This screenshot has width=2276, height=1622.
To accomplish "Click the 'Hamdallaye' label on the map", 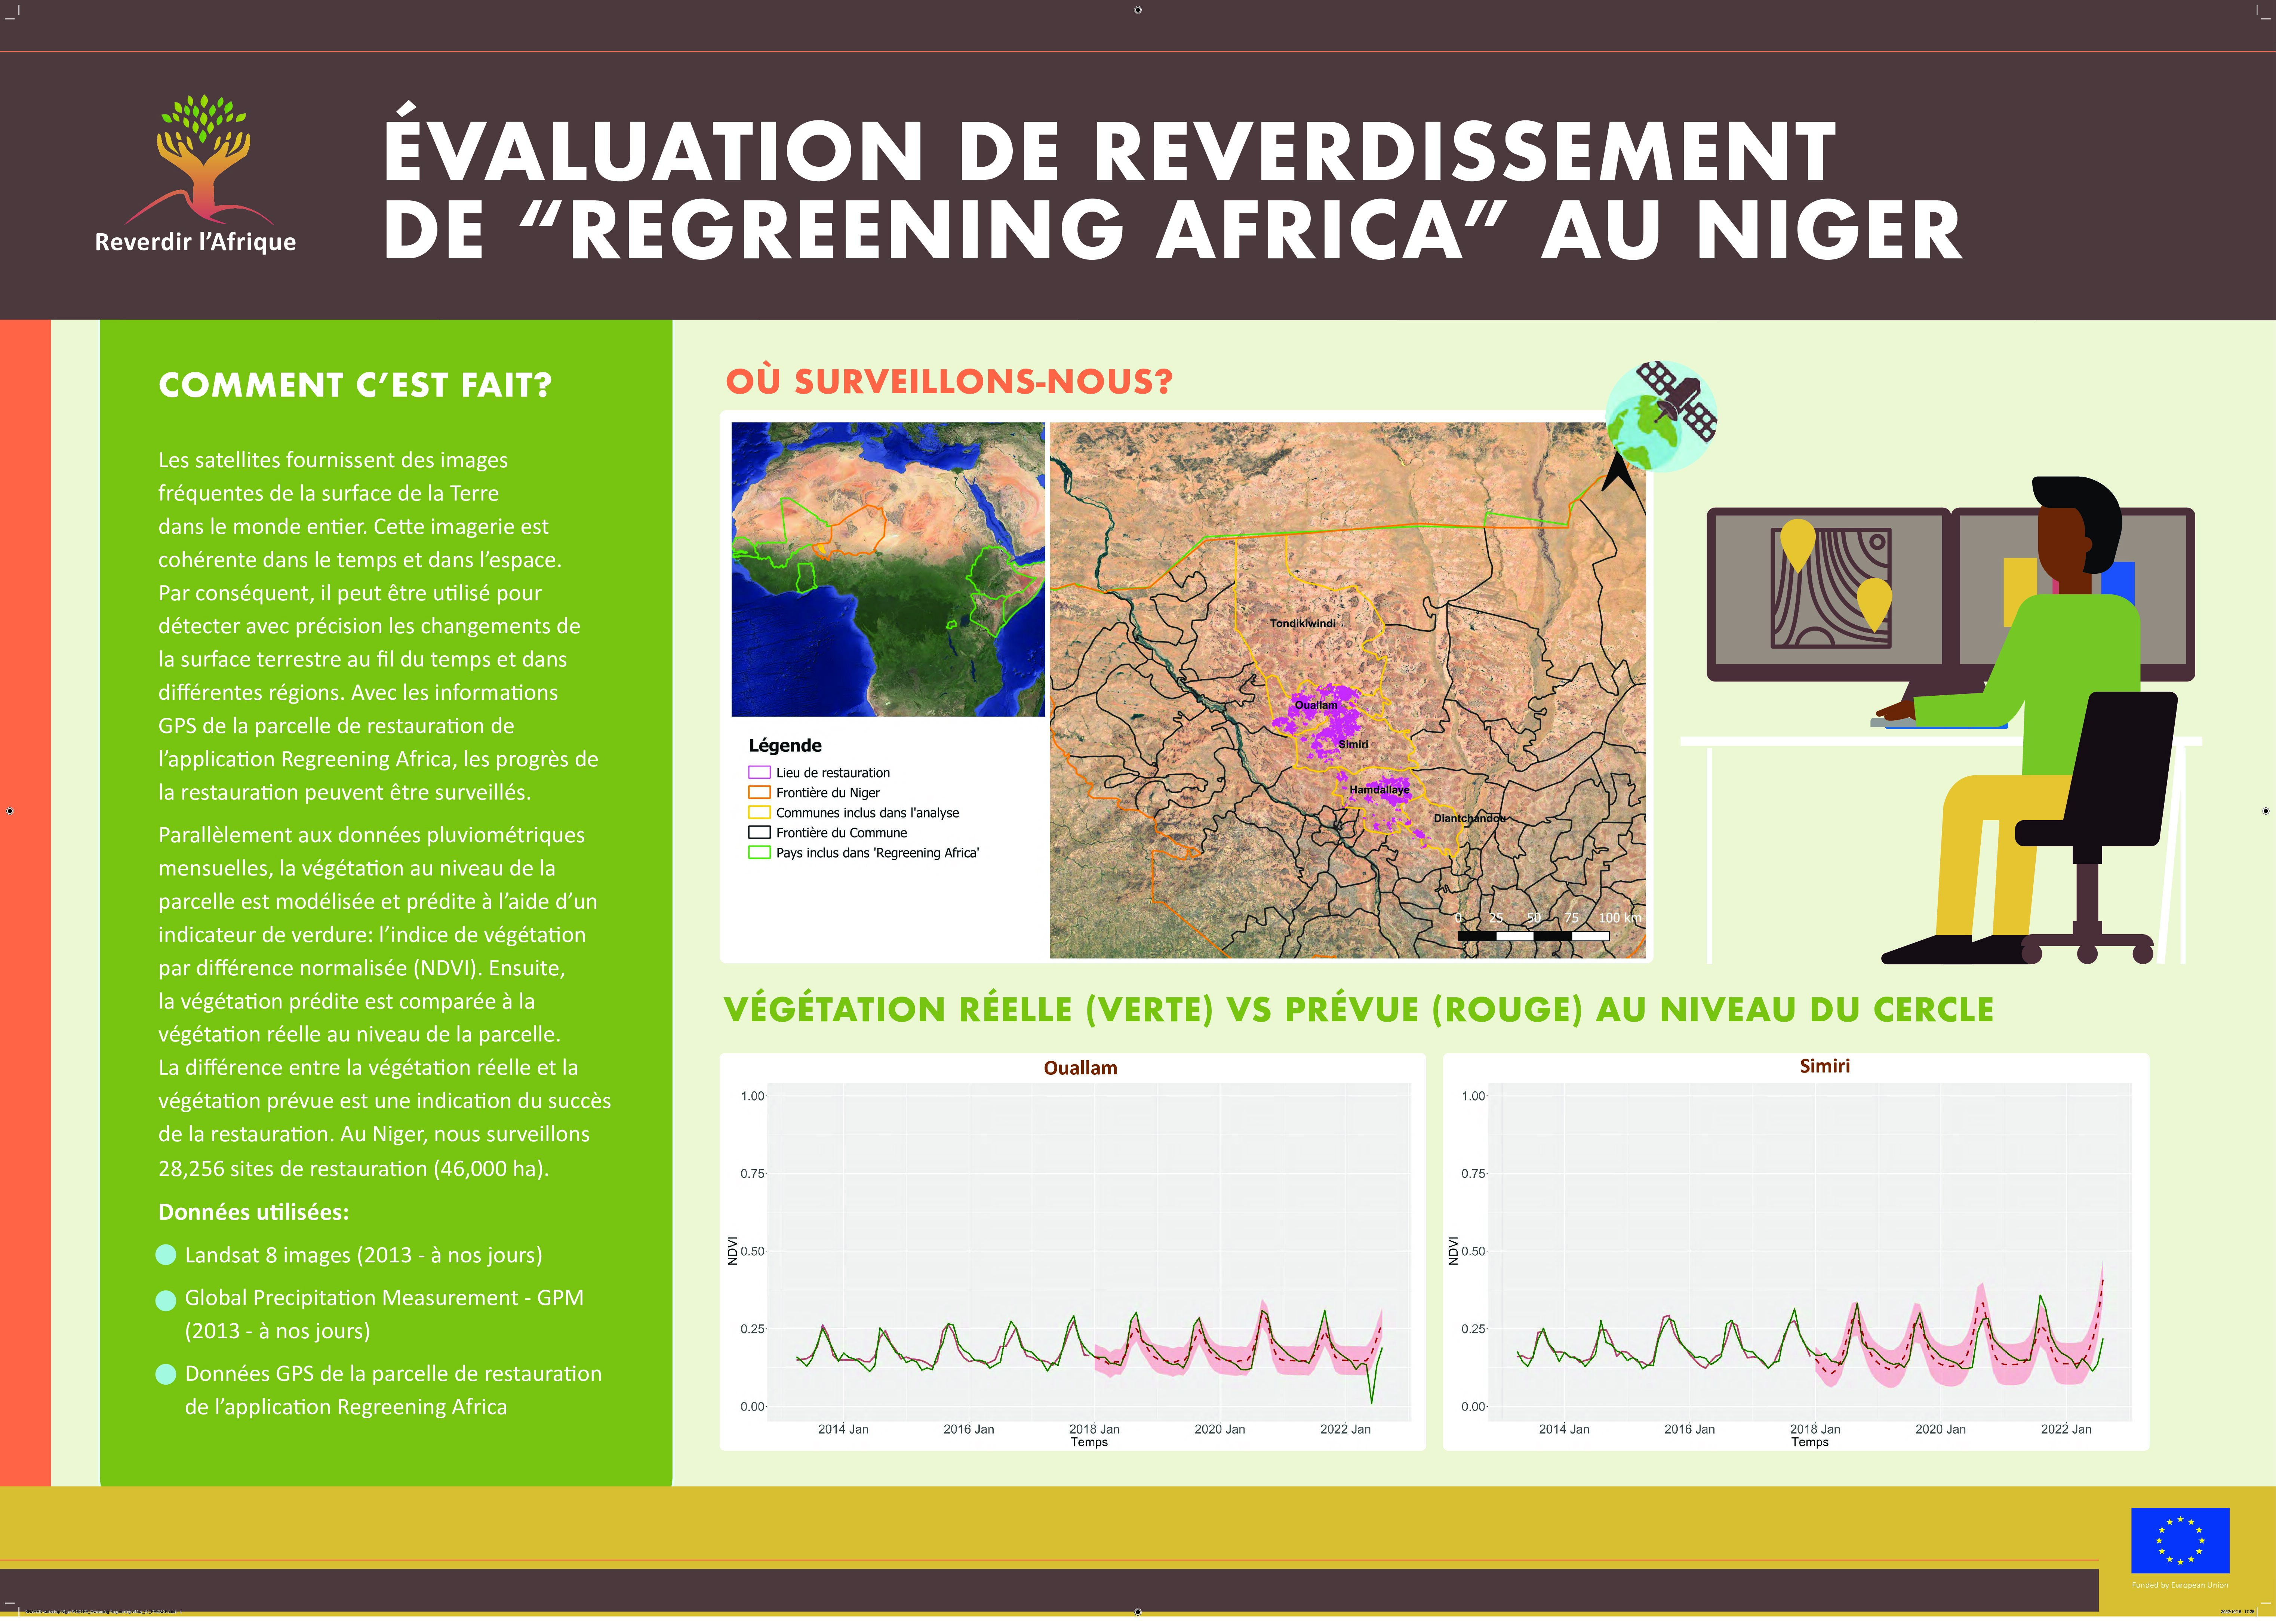I will click(1379, 790).
